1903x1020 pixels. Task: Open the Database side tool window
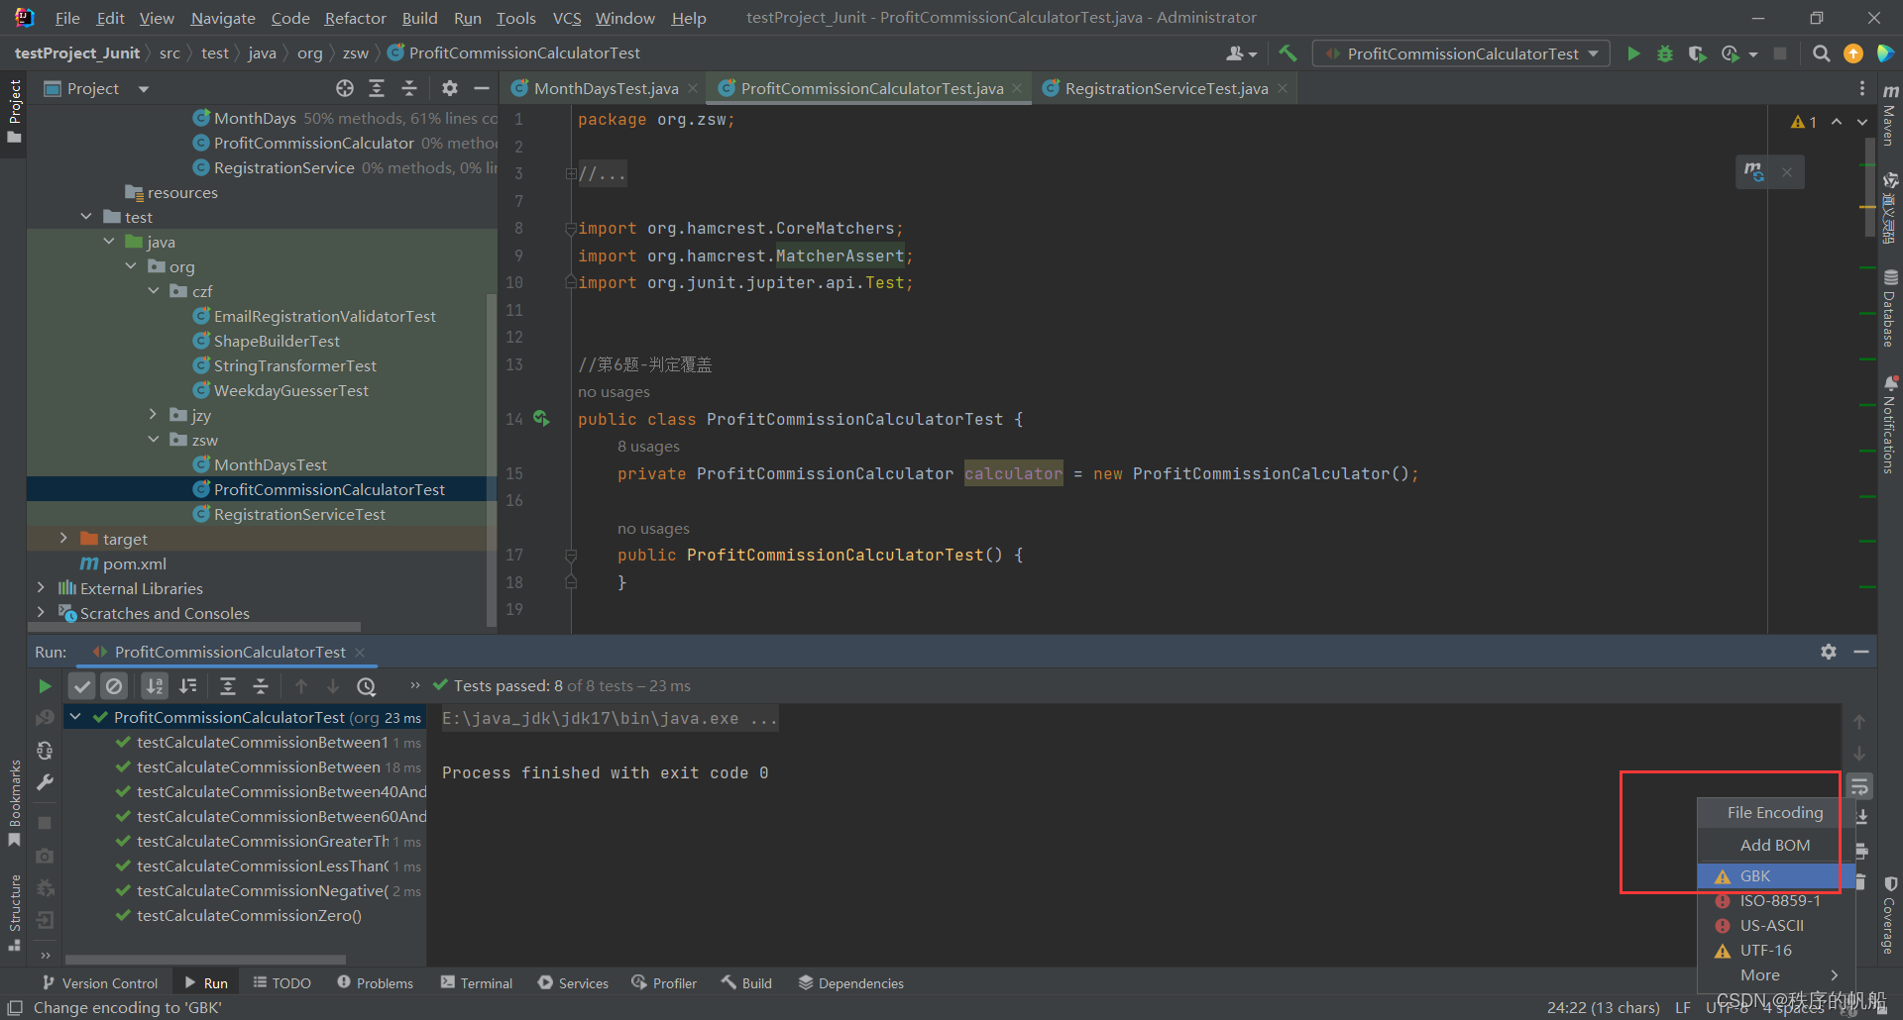point(1890,308)
